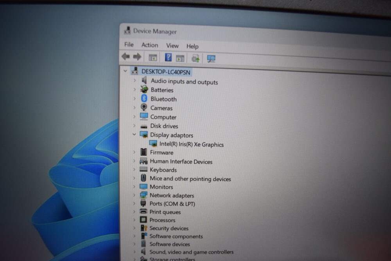Click the DESKTOP-LC40PSN computer icon
This screenshot has width=391, height=261.
coord(135,71)
